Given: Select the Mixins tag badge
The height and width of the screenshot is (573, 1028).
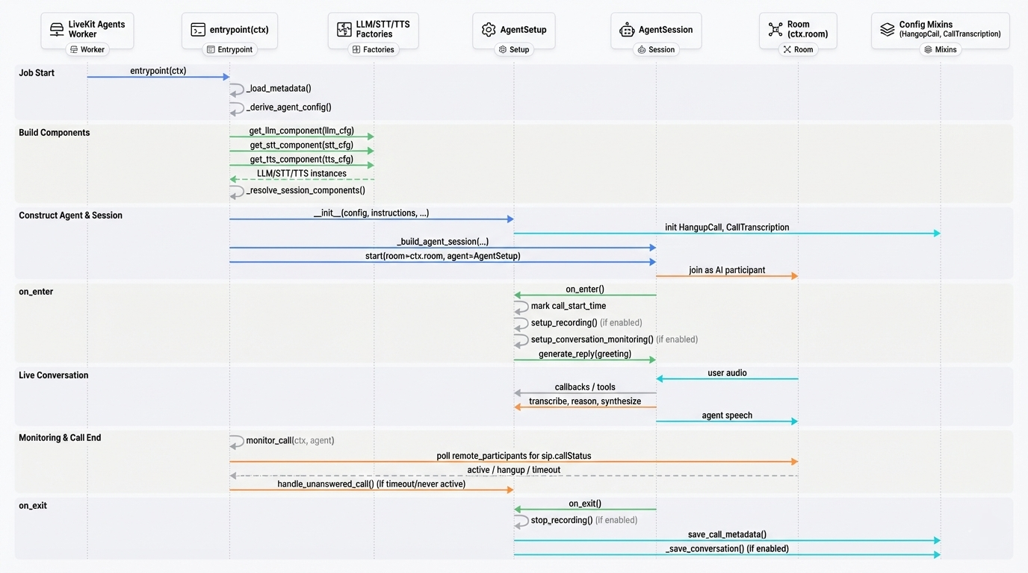Looking at the screenshot, I should pyautogui.click(x=940, y=50).
